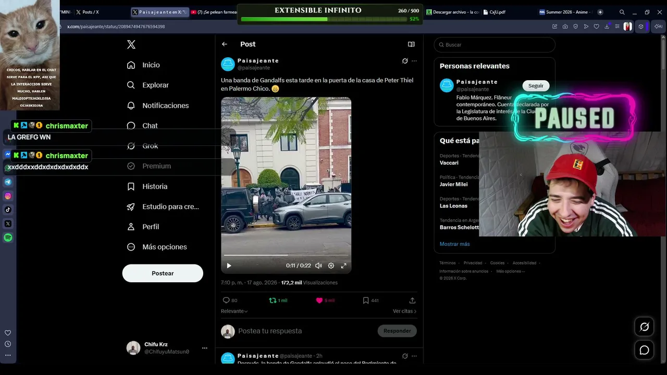Open the downloads icon in browser toolbar
667x375 pixels.
point(607,27)
